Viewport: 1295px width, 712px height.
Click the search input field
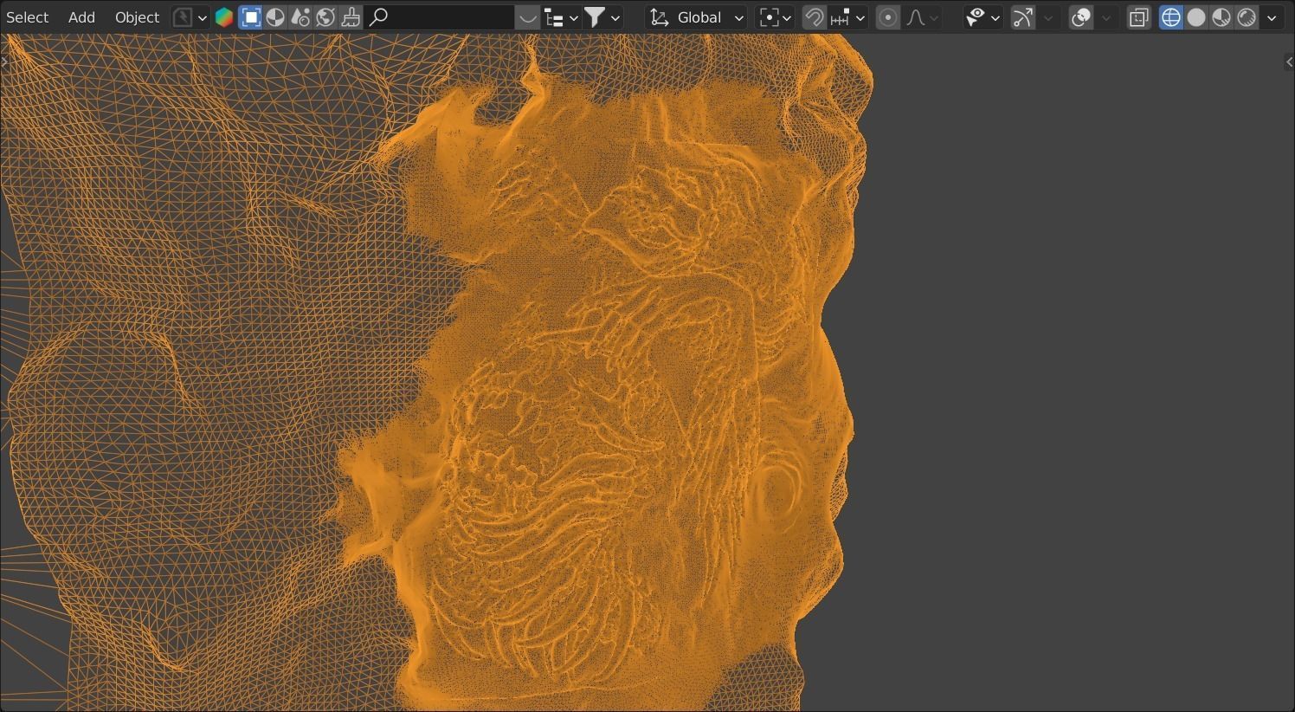tap(441, 17)
